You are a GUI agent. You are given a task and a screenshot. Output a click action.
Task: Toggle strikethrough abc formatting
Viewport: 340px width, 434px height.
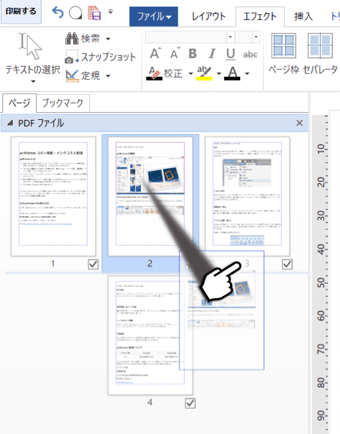[250, 55]
